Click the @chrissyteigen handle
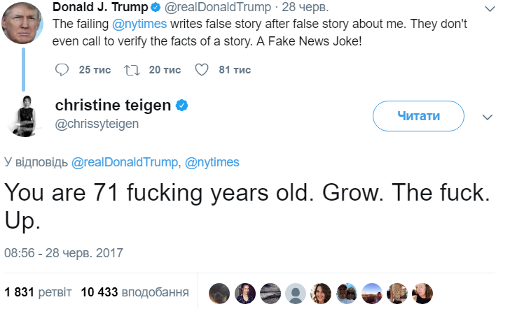Image resolution: width=510 pixels, height=309 pixels. [97, 124]
